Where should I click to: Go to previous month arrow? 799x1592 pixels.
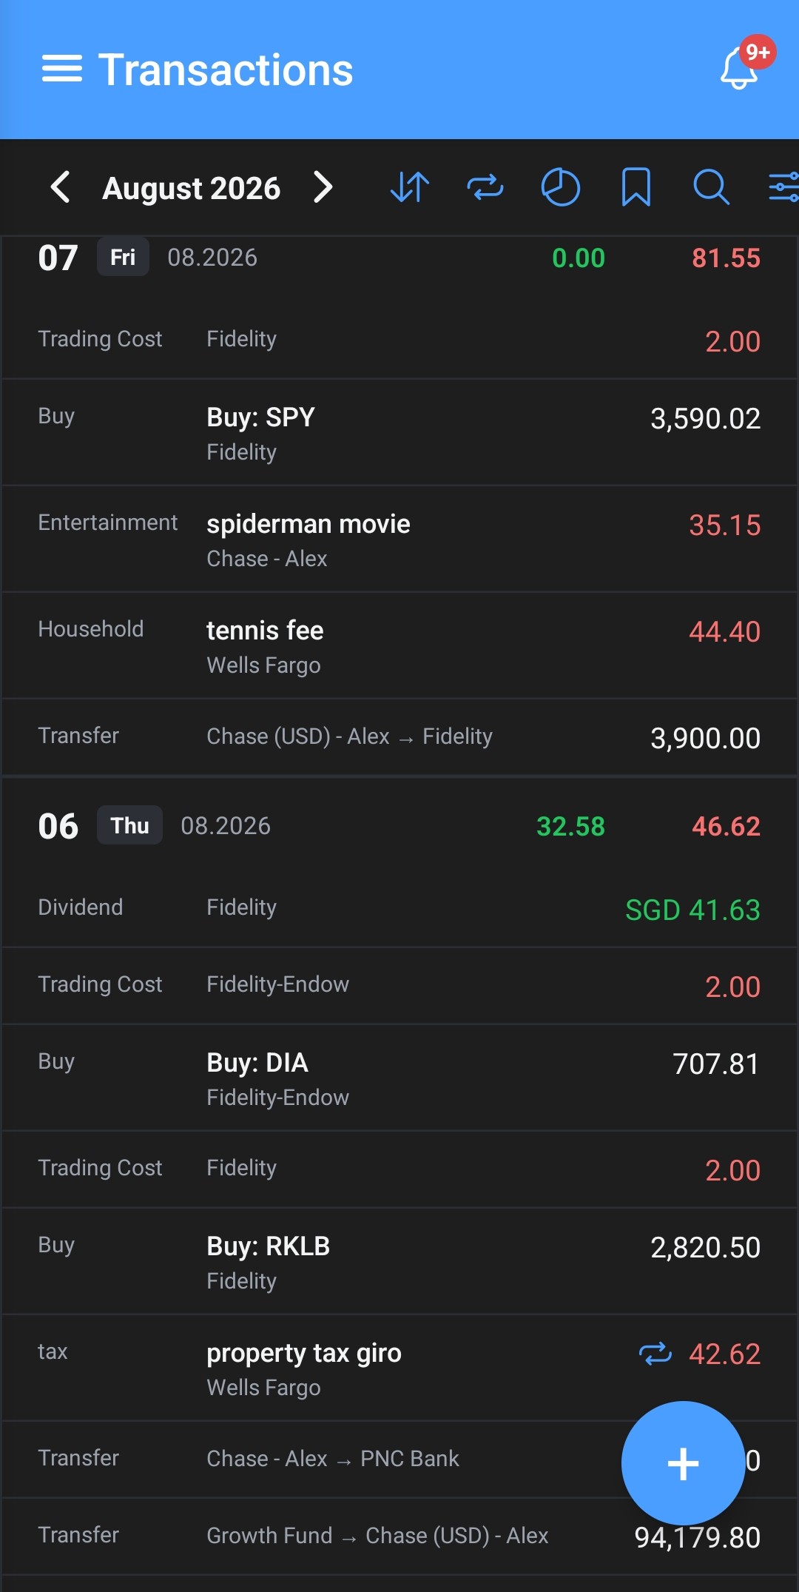(x=61, y=187)
